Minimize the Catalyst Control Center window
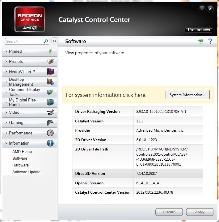The height and width of the screenshot is (222, 219). 202,9
